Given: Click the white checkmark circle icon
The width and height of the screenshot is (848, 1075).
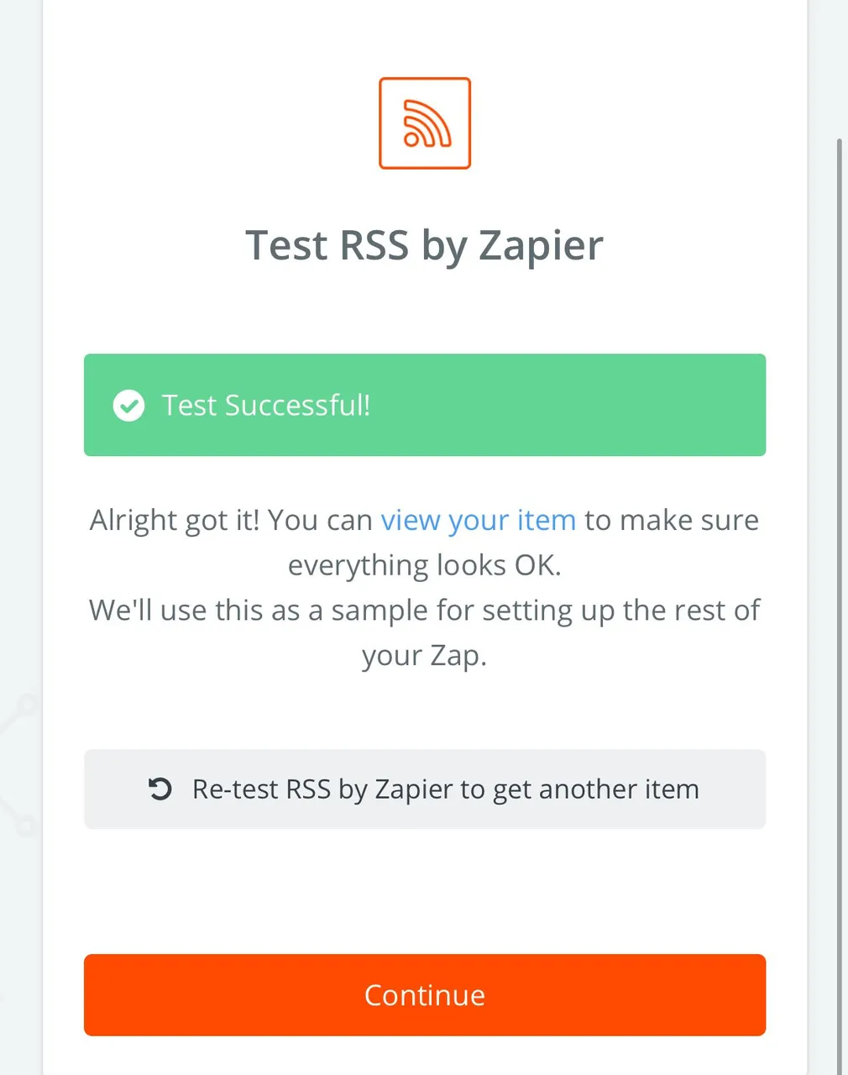Looking at the screenshot, I should pos(128,406).
